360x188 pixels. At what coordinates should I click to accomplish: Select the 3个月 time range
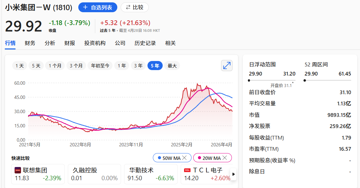coord(76,66)
